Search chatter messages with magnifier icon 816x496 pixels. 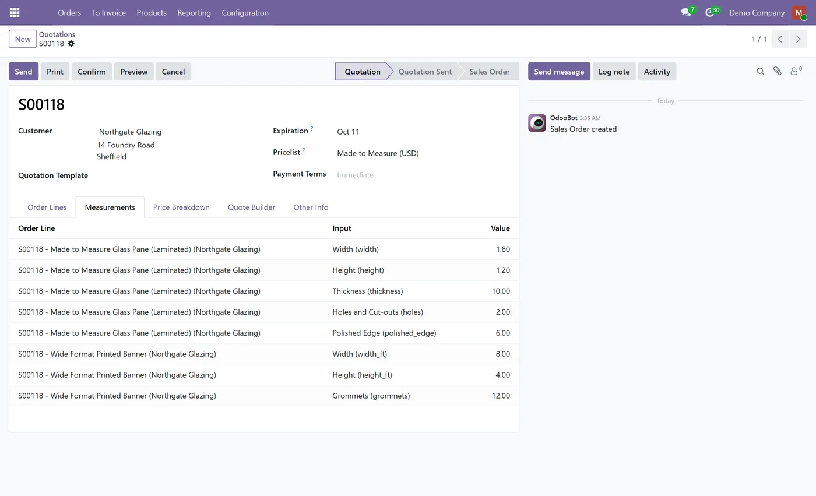(761, 72)
